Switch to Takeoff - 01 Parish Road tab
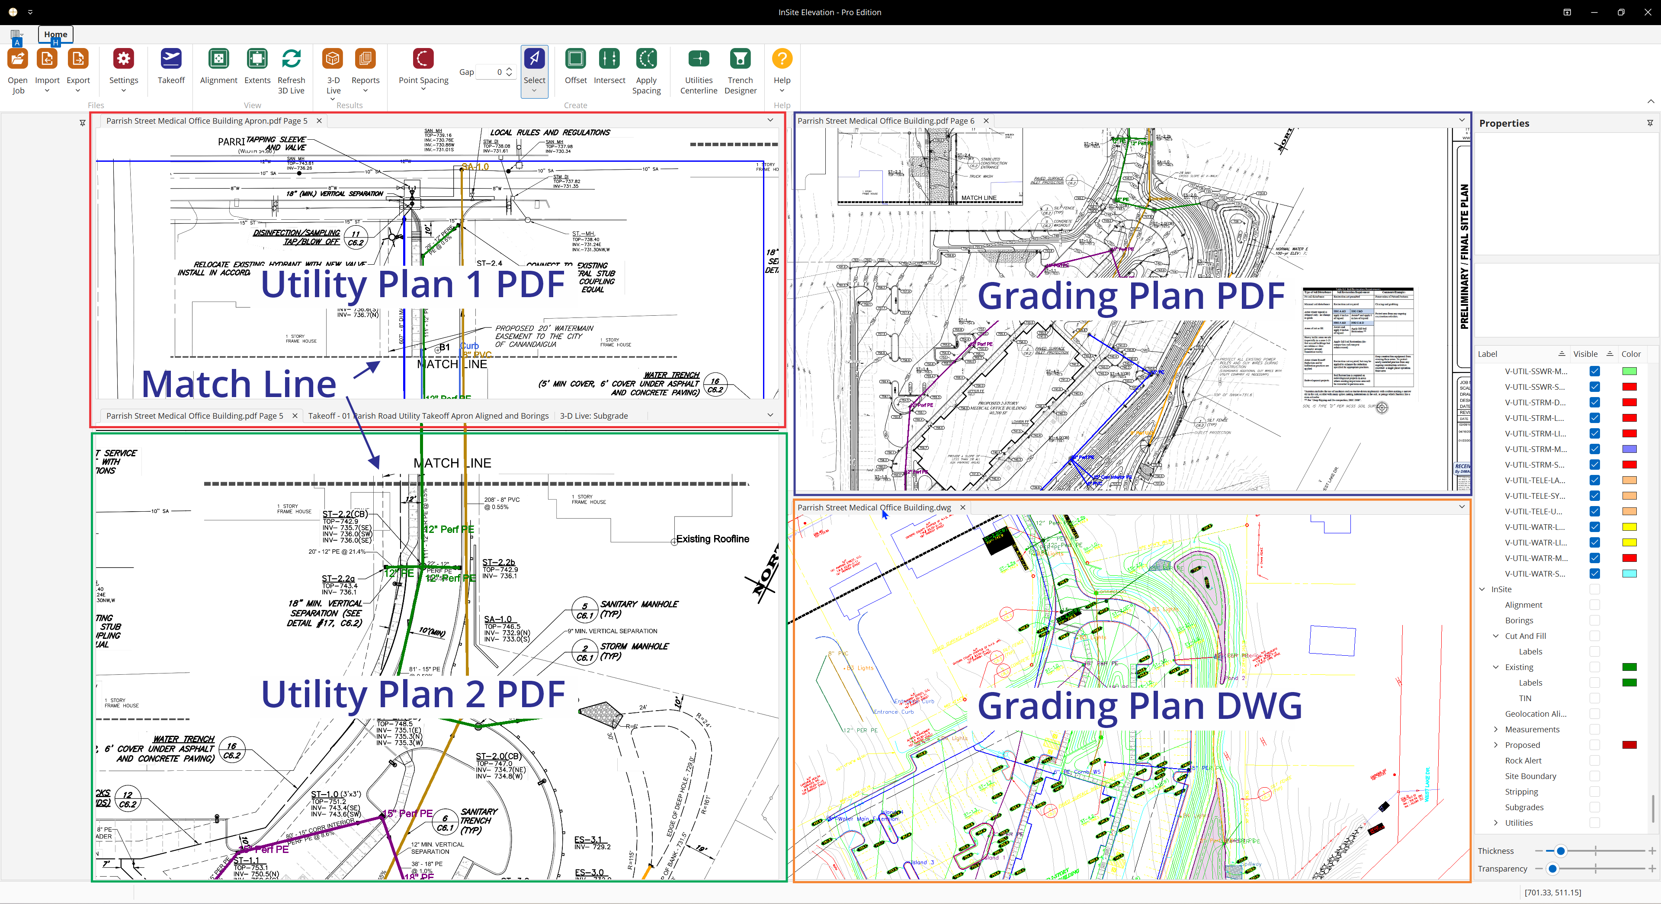Viewport: 1661px width, 904px height. point(428,416)
